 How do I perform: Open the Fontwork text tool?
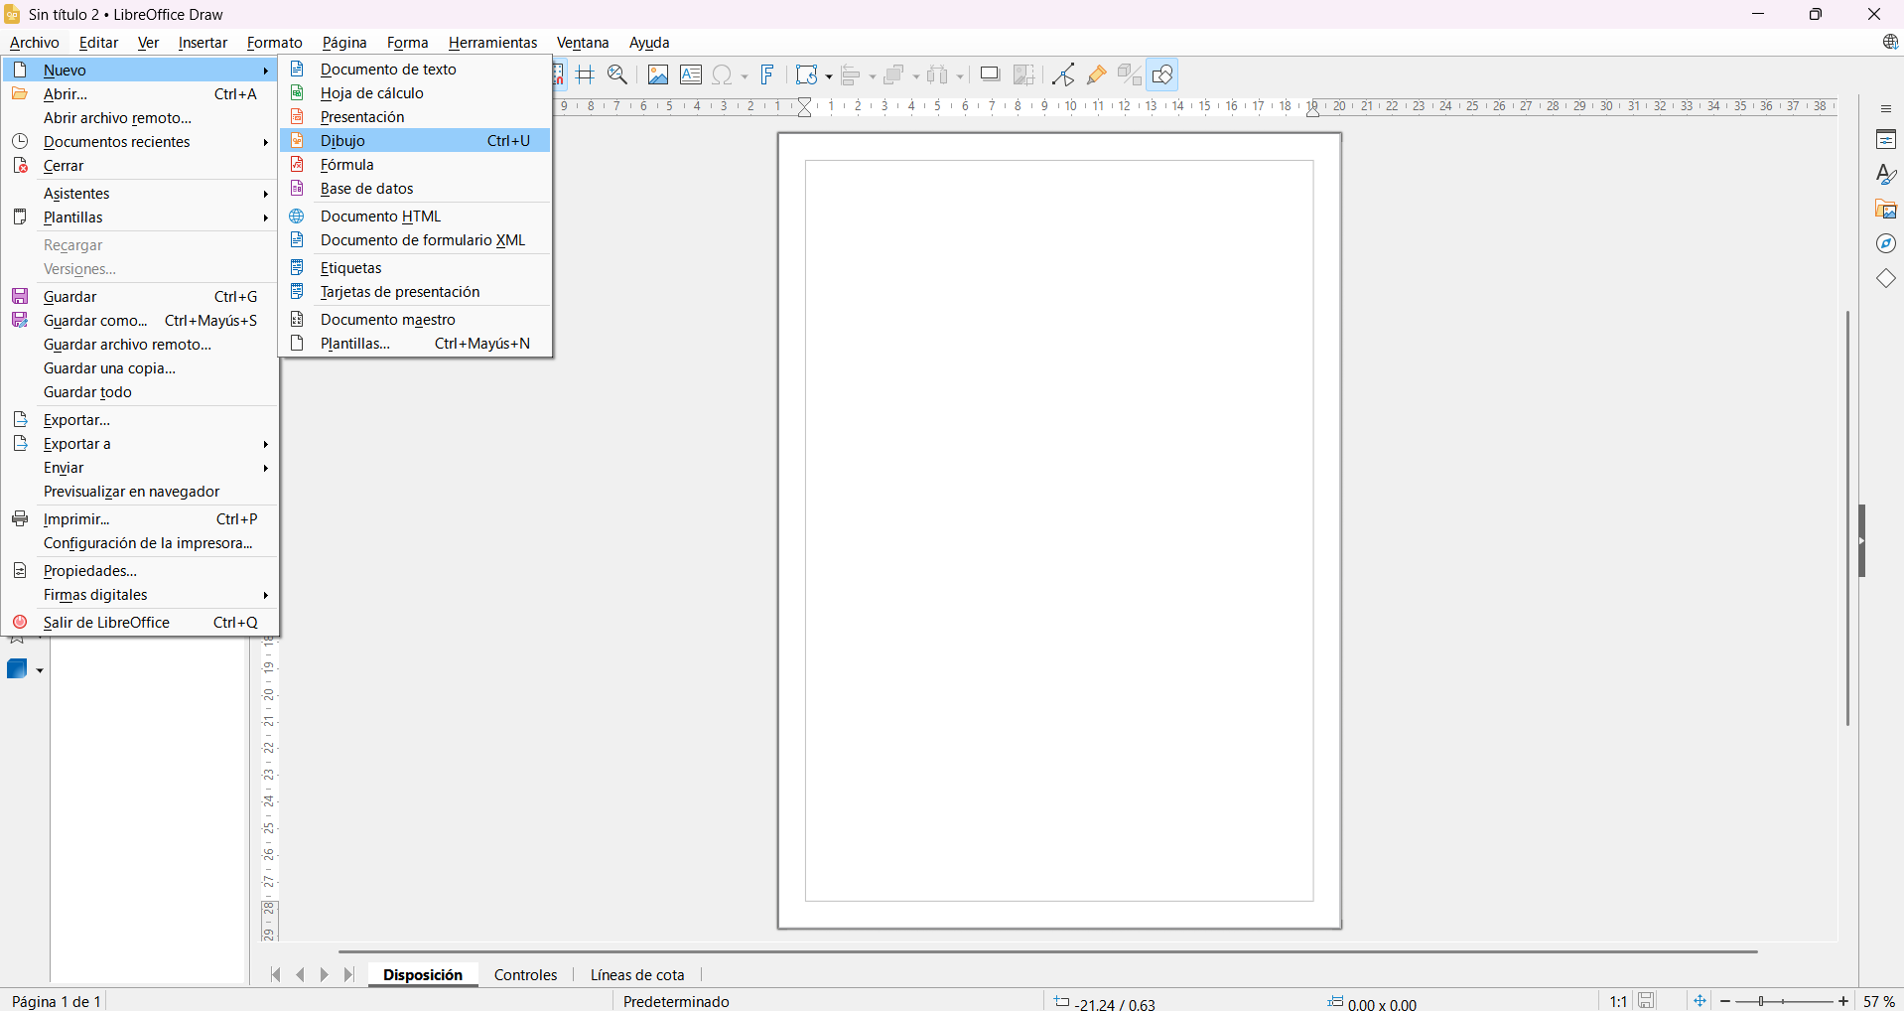767,75
